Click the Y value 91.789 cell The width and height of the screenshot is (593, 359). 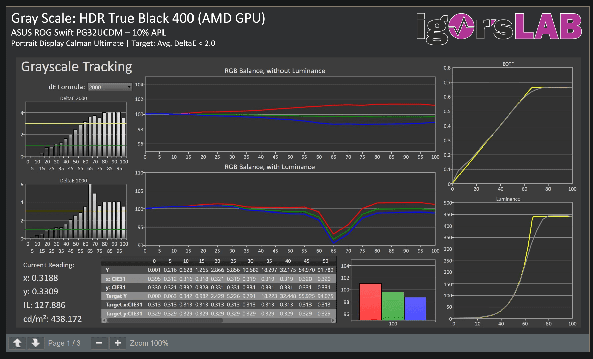pos(325,270)
